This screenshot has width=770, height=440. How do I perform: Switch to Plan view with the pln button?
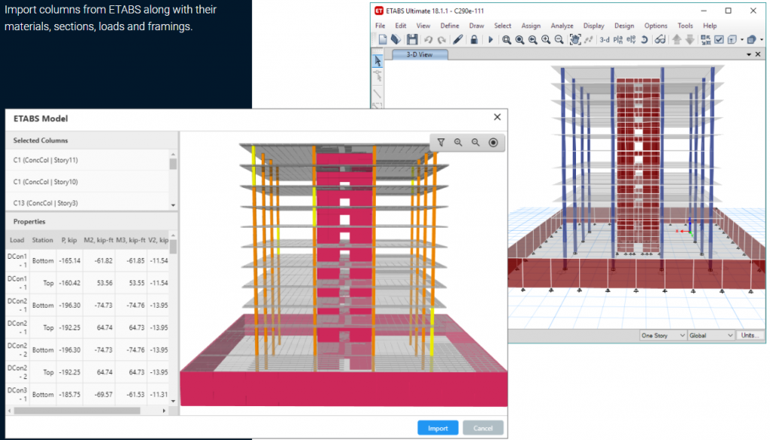pos(618,40)
